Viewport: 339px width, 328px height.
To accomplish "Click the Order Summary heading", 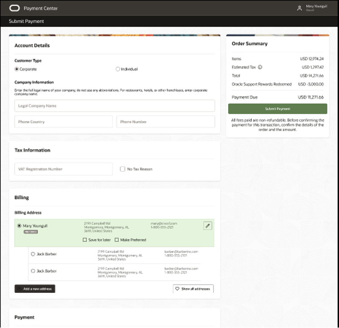I will pyautogui.click(x=249, y=44).
